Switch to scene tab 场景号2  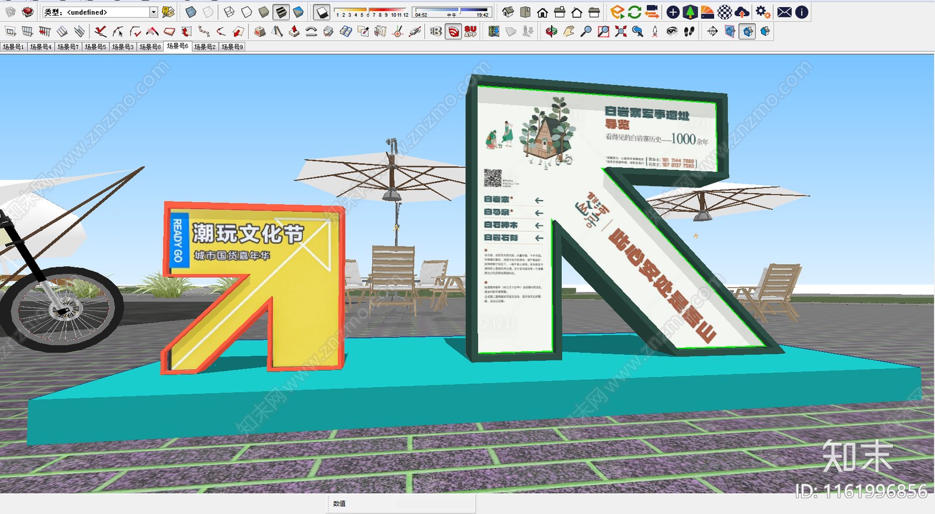[x=205, y=47]
